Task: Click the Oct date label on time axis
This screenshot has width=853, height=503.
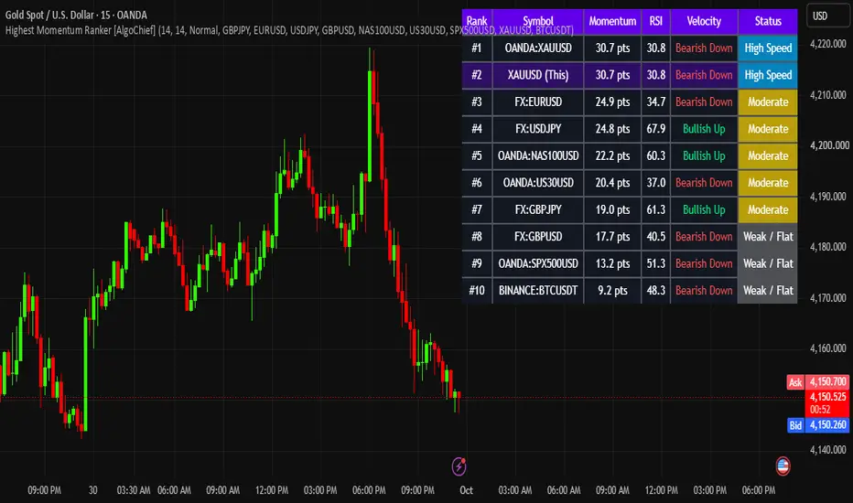Action: pyautogui.click(x=466, y=490)
